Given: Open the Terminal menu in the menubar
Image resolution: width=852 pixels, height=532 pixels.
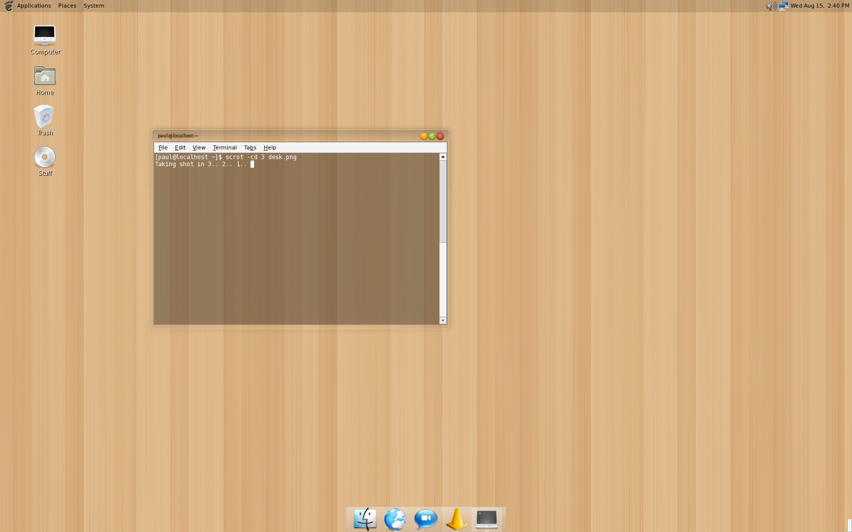Looking at the screenshot, I should (x=225, y=147).
